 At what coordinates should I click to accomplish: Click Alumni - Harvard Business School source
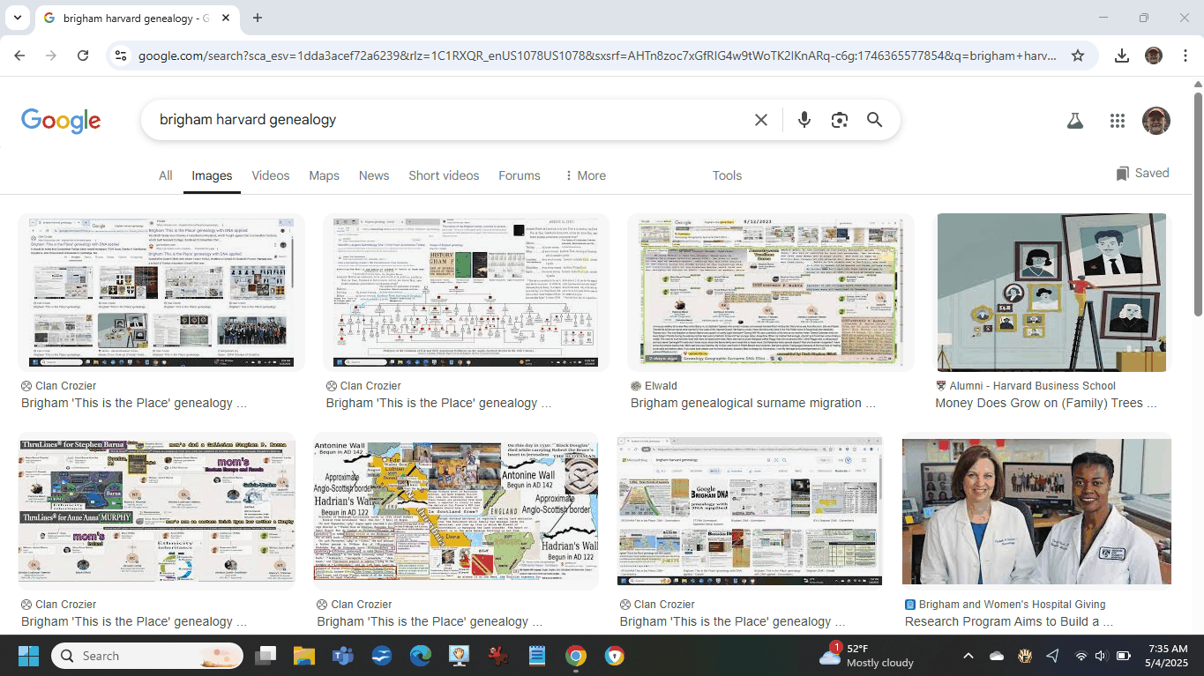click(x=1026, y=385)
